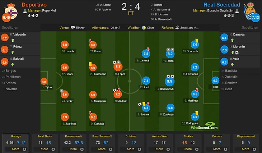Click Bakkali's 6.0 substitute rating

tap(5, 62)
